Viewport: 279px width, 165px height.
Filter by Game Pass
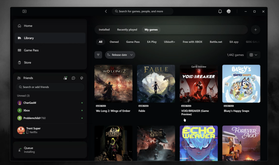tap(133, 42)
